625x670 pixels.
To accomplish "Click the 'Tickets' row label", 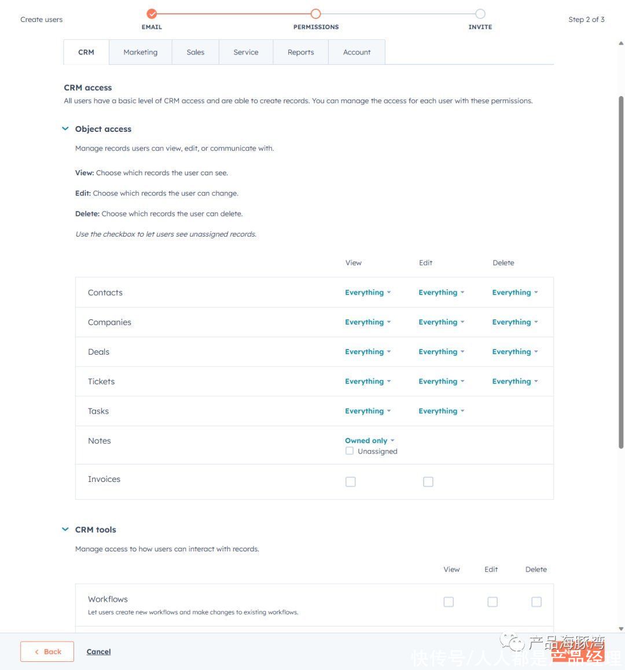I will pos(101,381).
